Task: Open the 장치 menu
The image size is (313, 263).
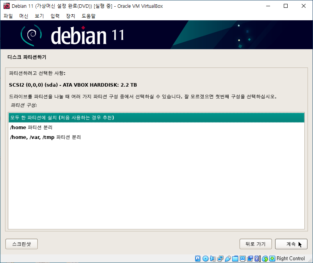Action: 71,16
